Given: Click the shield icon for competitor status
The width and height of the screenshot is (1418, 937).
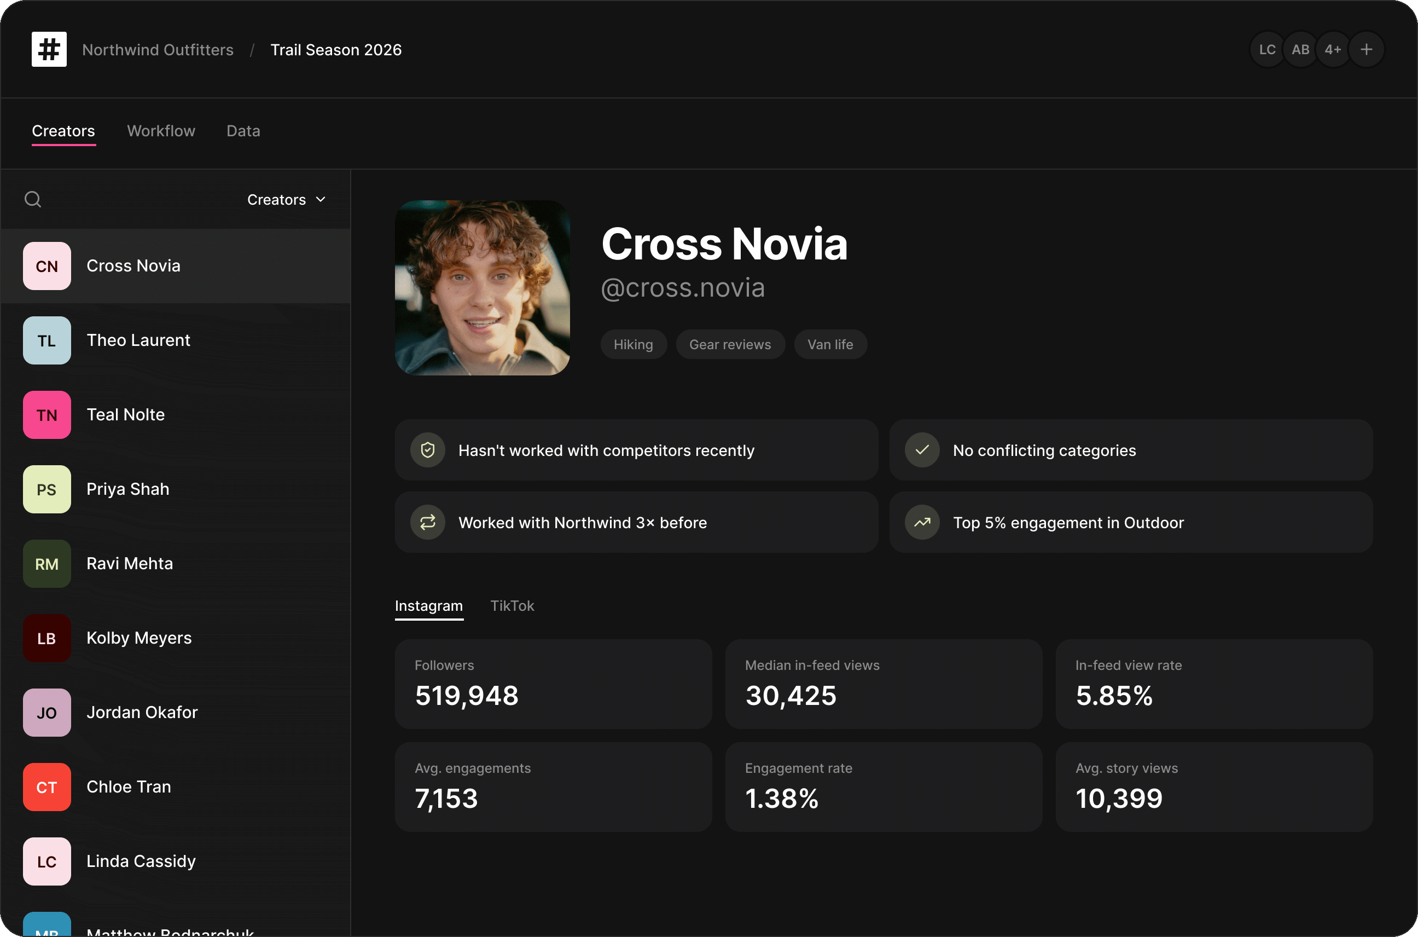Looking at the screenshot, I should coord(428,450).
